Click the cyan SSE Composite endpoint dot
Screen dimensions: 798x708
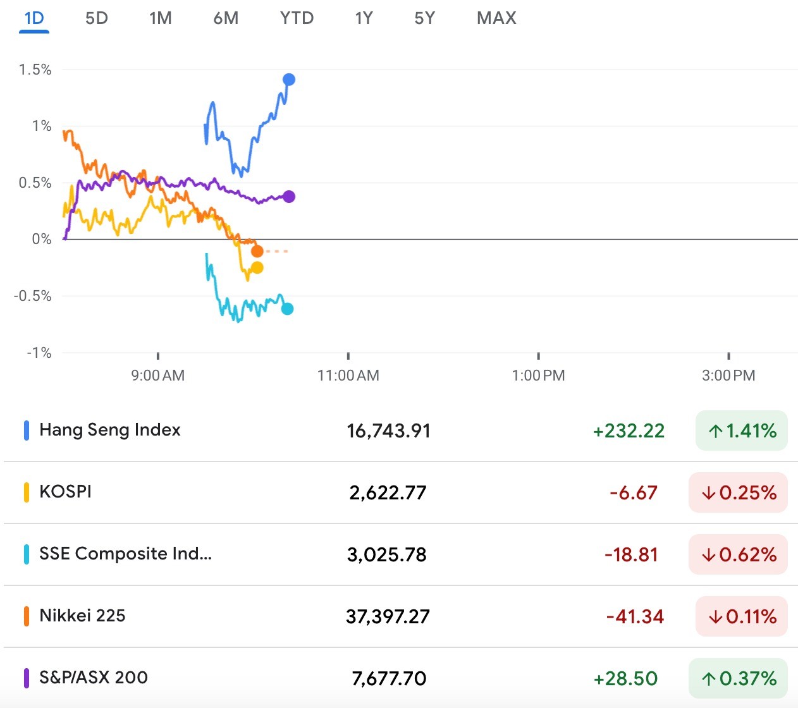[287, 309]
